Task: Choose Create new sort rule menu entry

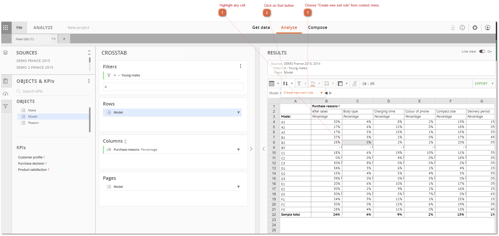Action: tap(298, 93)
